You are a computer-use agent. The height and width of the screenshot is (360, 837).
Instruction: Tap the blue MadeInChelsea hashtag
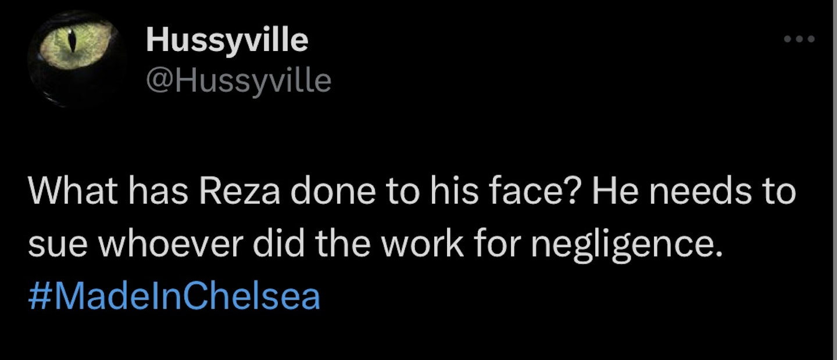[174, 296]
